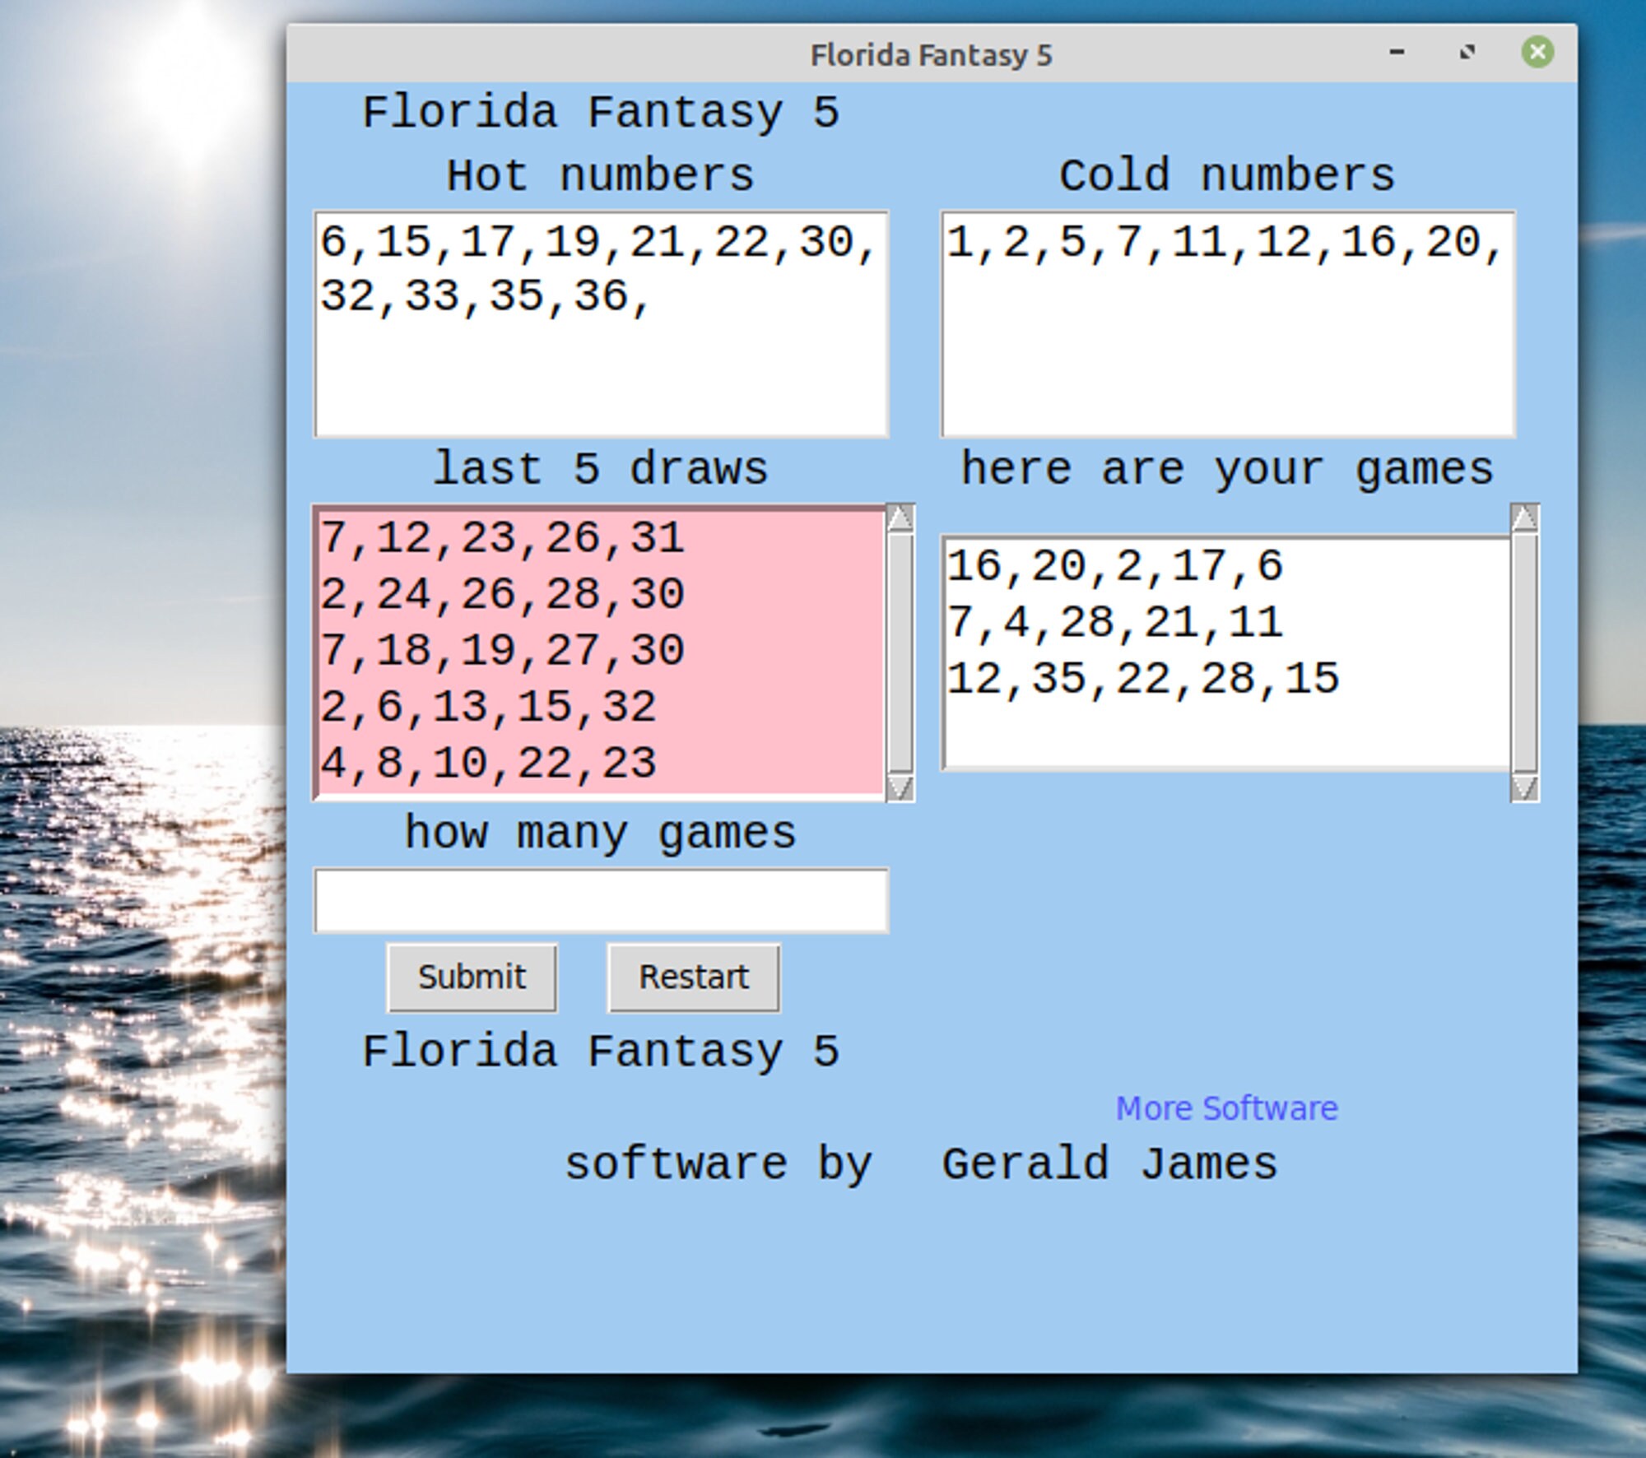Click inside the Hot numbers text box
This screenshot has width=1646, height=1458.
tap(601, 324)
